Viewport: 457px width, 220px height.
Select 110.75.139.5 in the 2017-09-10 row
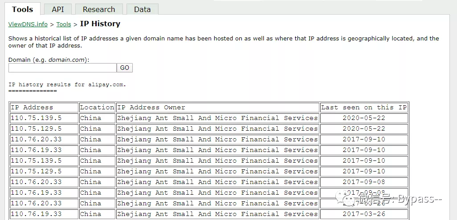pyautogui.click(x=36, y=160)
